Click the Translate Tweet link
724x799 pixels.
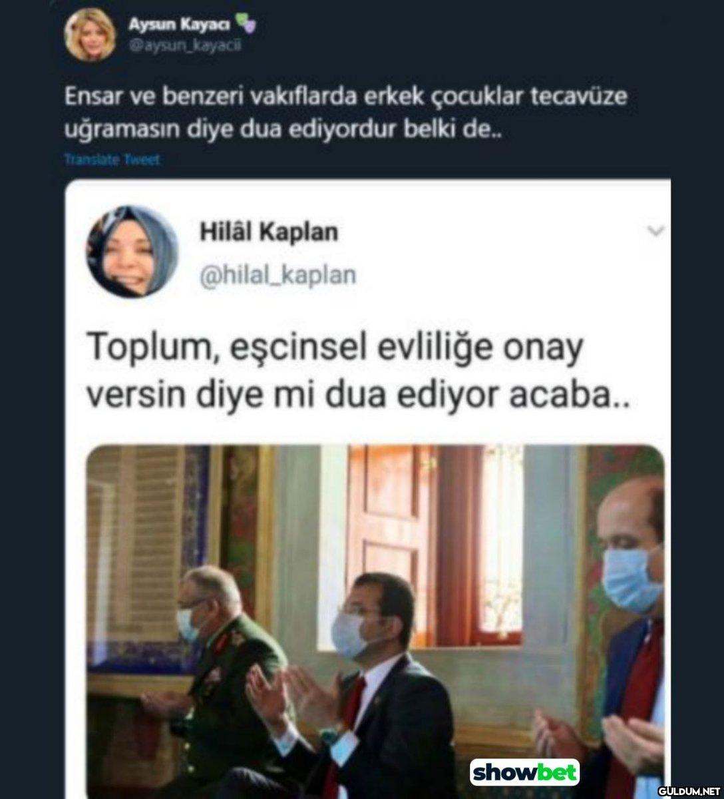(112, 160)
